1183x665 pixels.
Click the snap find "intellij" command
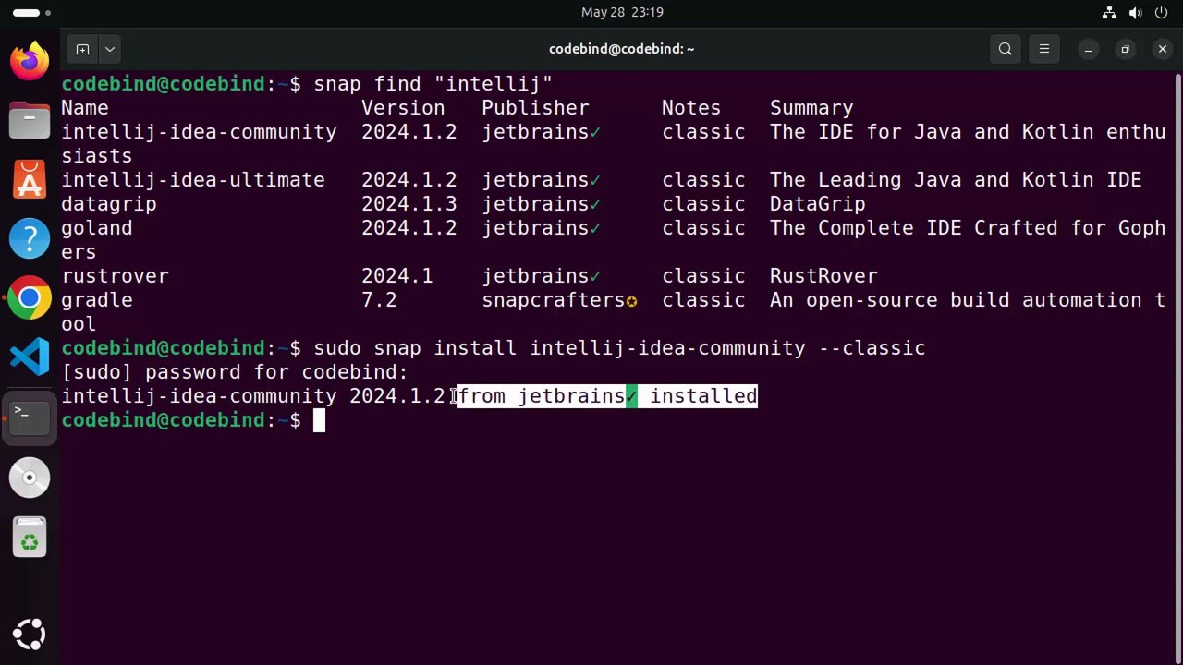pos(433,84)
